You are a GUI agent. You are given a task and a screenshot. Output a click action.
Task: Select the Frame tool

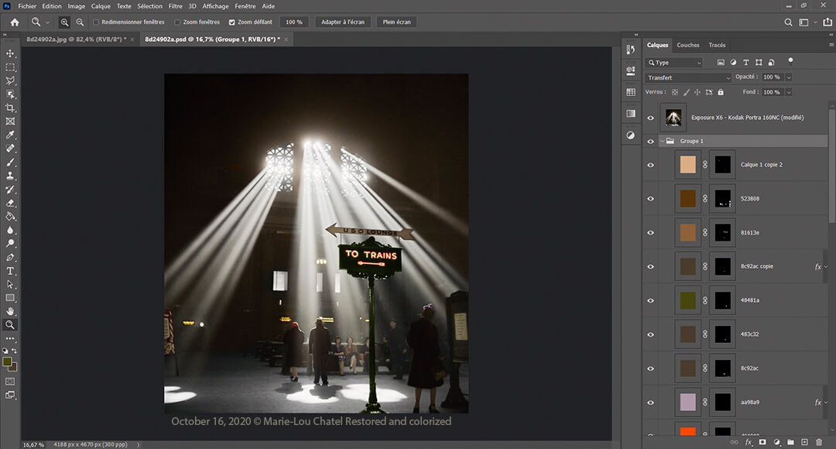10,121
